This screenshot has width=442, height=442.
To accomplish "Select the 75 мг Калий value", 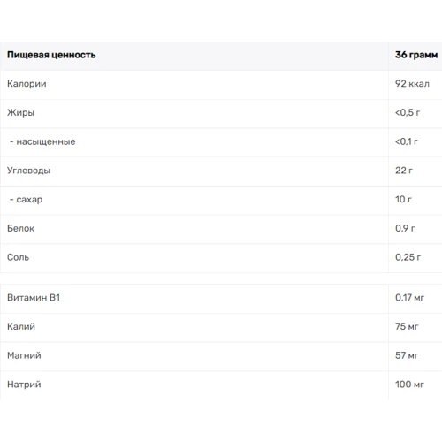I will pyautogui.click(x=407, y=326).
